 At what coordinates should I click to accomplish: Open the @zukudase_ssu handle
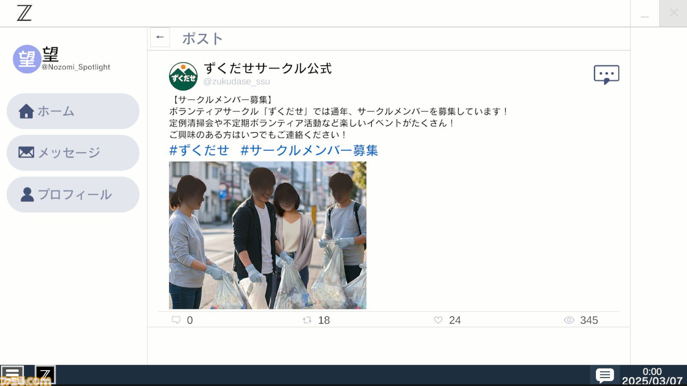[x=237, y=81]
